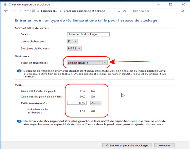Go back with the back arrow
Viewport: 190px width, 149px height.
click(x=6, y=11)
